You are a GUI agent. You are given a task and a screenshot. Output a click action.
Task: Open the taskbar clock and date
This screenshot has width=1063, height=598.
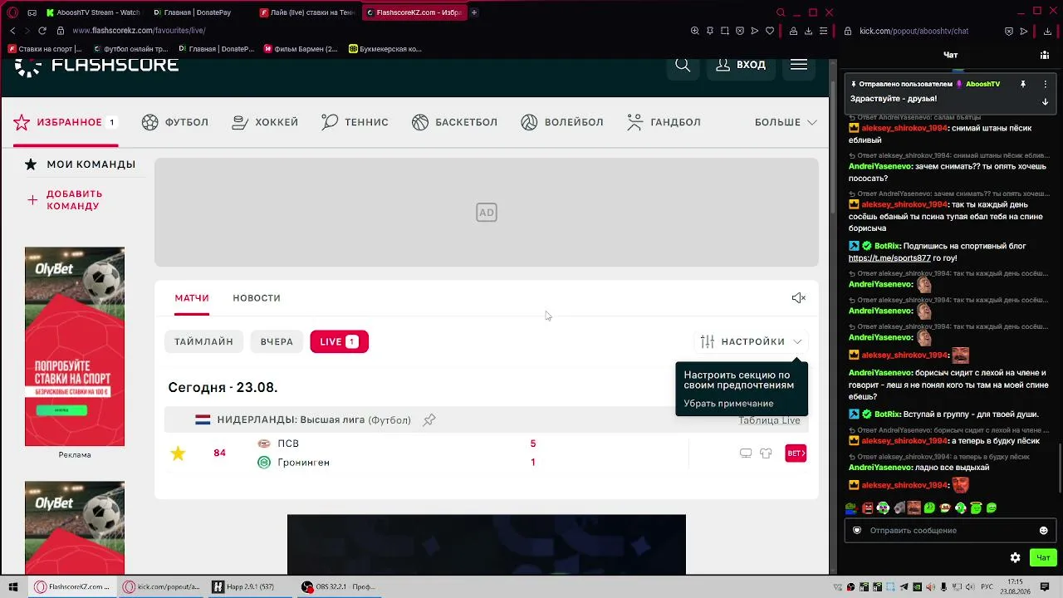(1015, 586)
